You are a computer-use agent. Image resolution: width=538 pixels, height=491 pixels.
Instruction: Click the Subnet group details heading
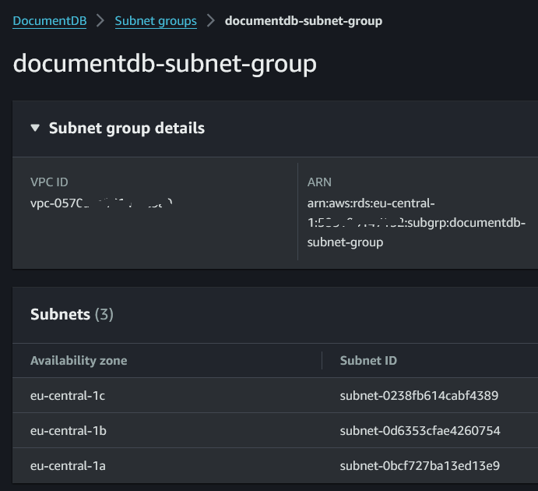coord(127,128)
